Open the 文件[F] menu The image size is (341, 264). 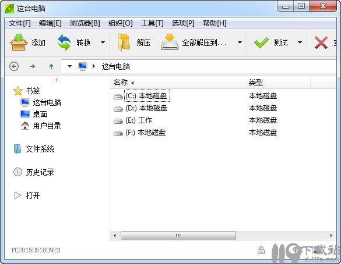click(20, 23)
